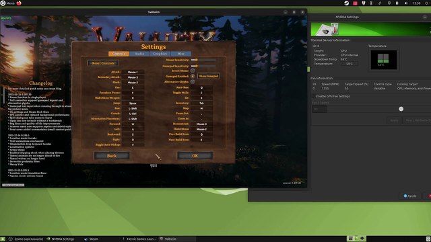Rebind the Crouch key field L-Ctrl

pos(133,114)
